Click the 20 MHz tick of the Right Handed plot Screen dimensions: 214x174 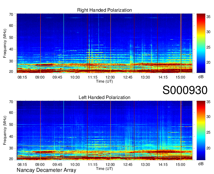[11, 72]
